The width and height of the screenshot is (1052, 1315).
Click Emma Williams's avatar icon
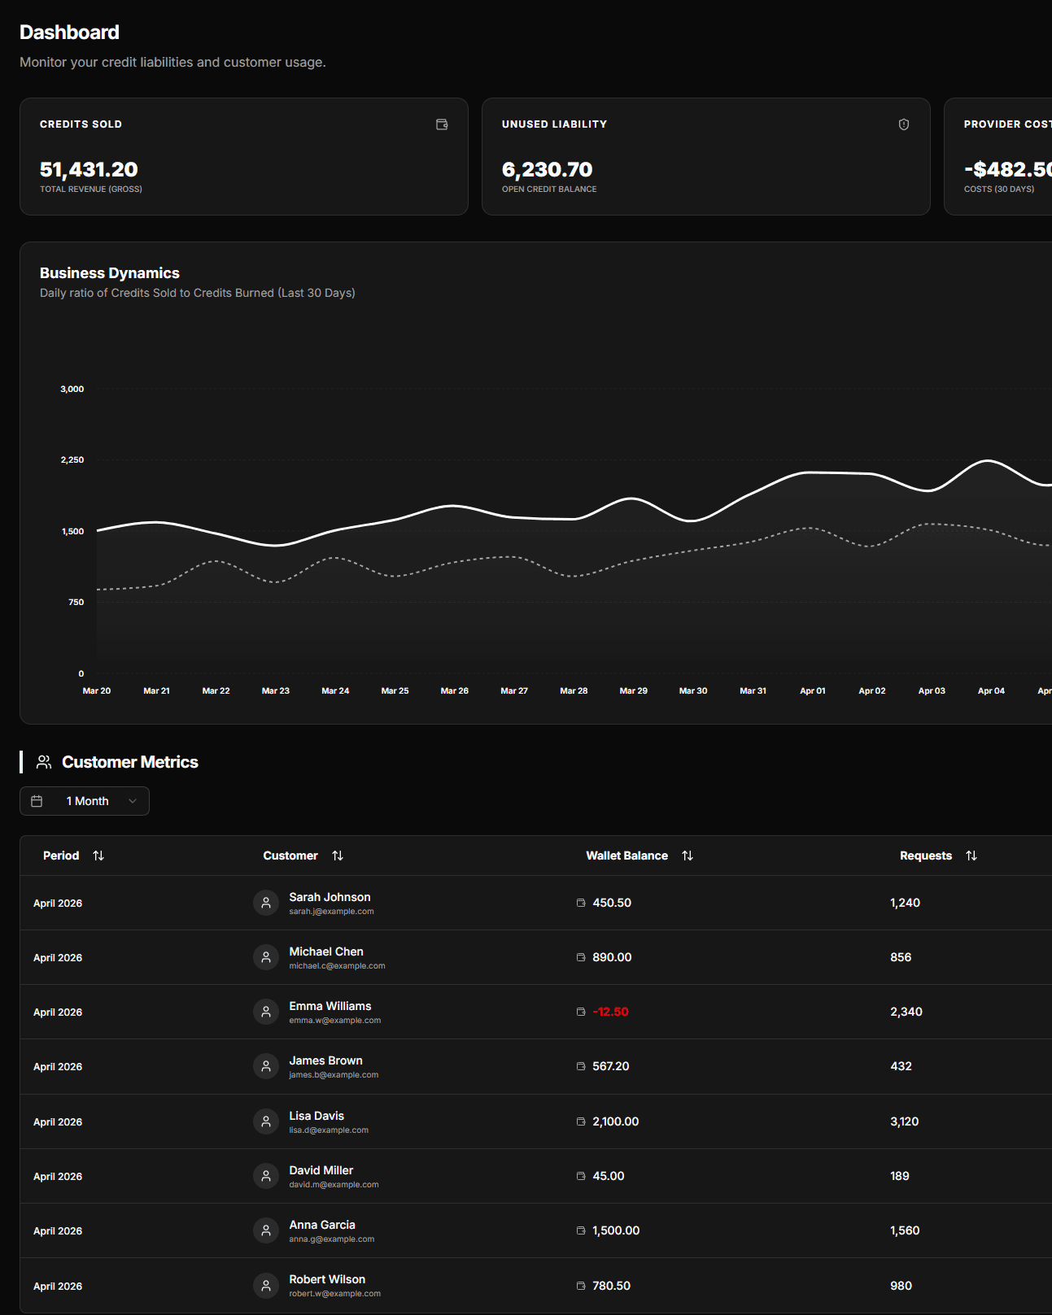(x=266, y=1012)
